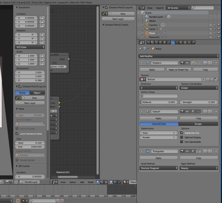Open the Physics properties tab
Viewport: 222px width, 203px height.
(193, 42)
